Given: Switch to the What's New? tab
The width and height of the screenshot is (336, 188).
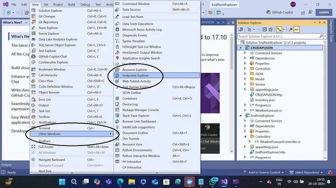Looking at the screenshot, I should 12,22.
